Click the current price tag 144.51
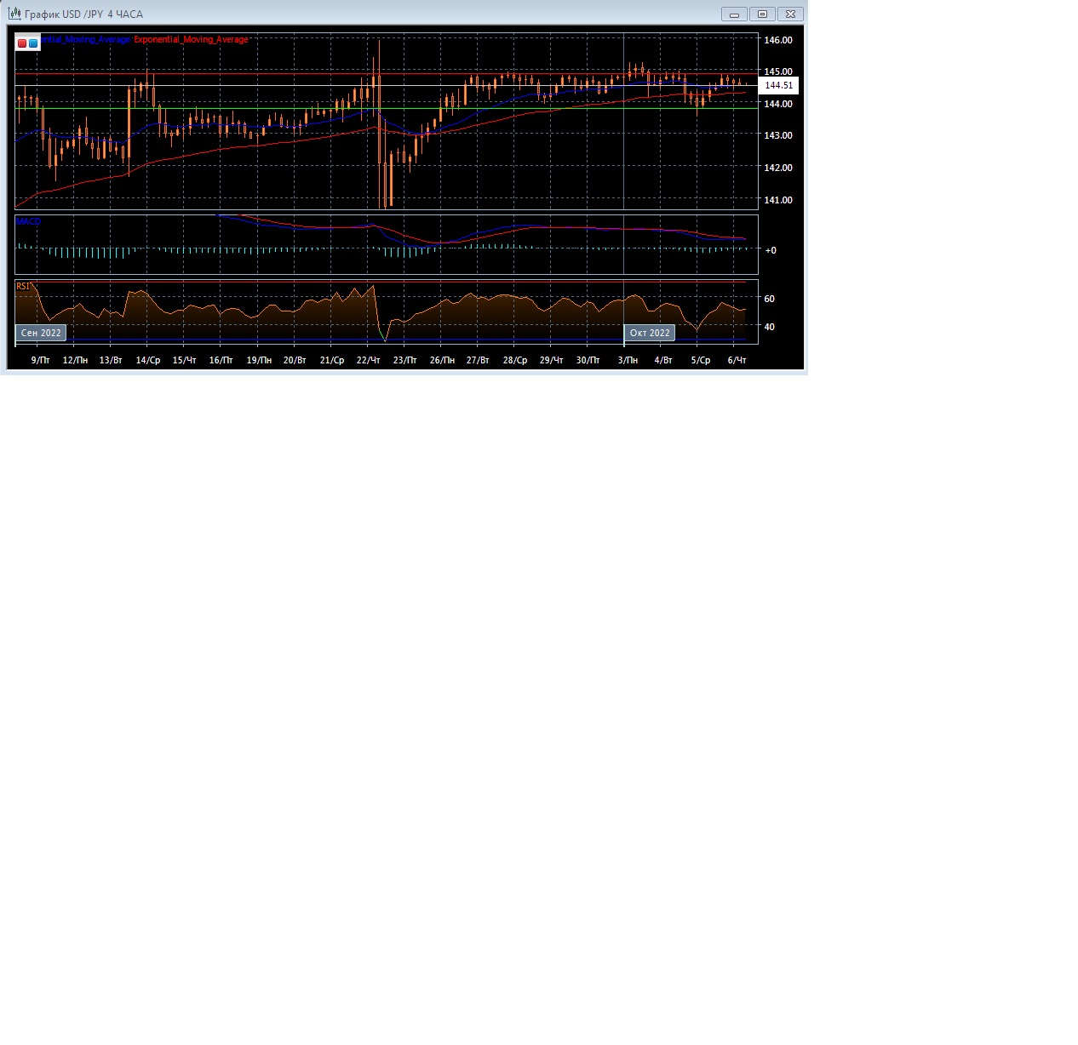This screenshot has width=1078, height=1045. (778, 85)
